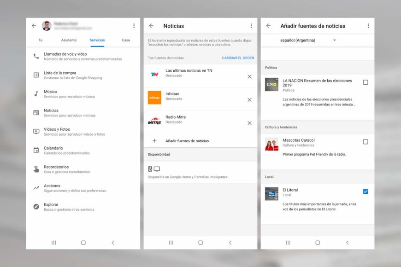This screenshot has height=267, width=401.
Task: Tap Añadir fuentes de noticias button
Action: 187,141
